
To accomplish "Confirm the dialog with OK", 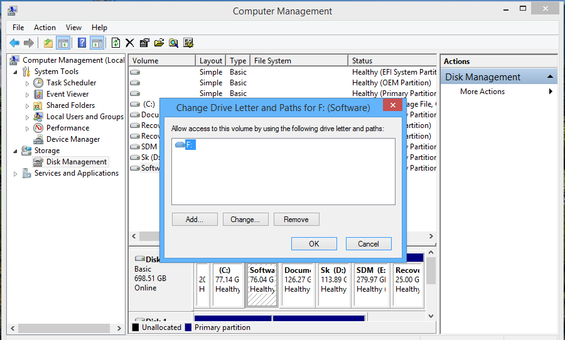I will pyautogui.click(x=314, y=244).
